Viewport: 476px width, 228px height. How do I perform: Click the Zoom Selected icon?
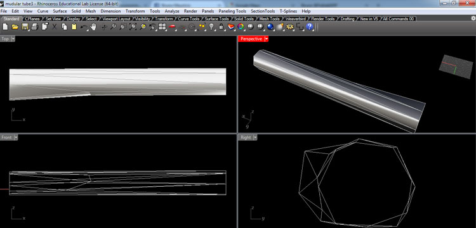[142, 27]
